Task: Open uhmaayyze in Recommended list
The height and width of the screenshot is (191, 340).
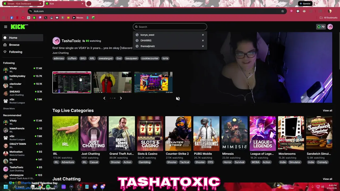Action: (x=23, y=177)
